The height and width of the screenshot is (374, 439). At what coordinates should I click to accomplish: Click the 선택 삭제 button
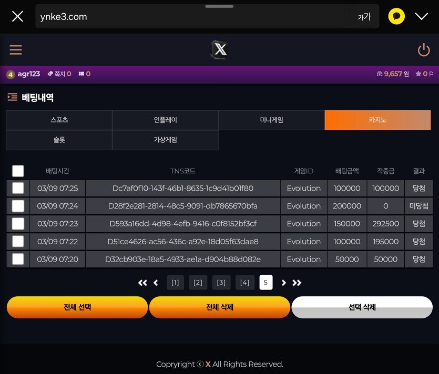362,307
